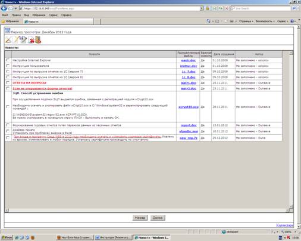Click the page vertical scrollbar down arrow

pyautogui.click(x=299, y=227)
